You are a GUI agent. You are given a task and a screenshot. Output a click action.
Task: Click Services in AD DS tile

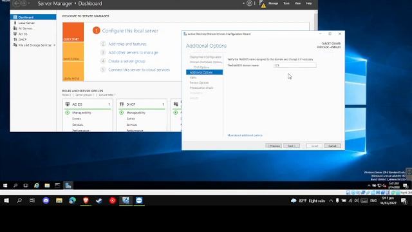77,124
